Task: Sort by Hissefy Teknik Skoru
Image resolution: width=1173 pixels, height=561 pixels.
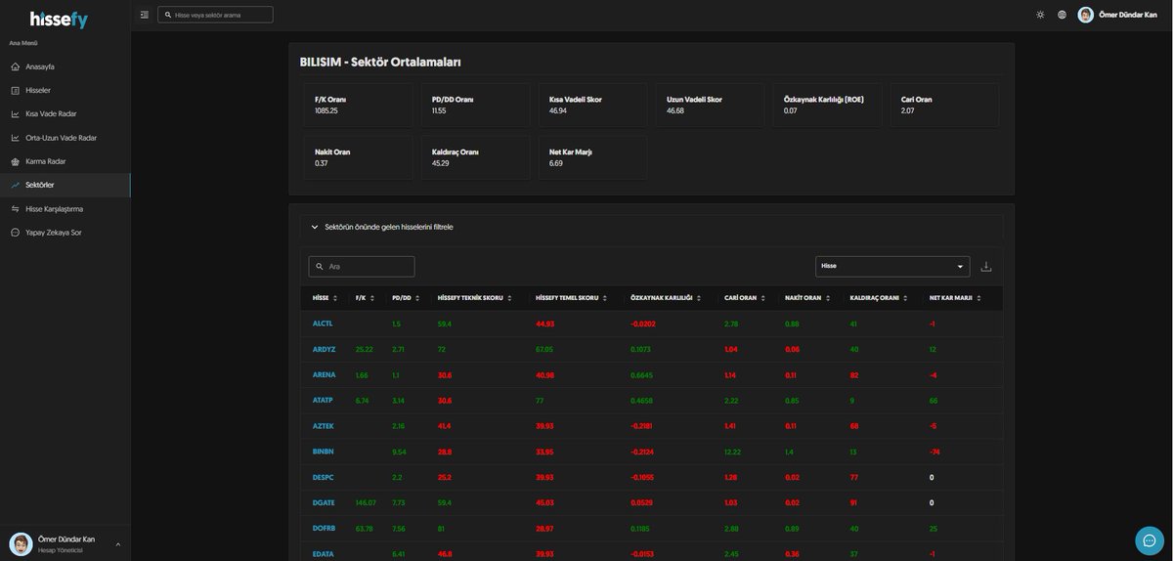Action: point(474,298)
